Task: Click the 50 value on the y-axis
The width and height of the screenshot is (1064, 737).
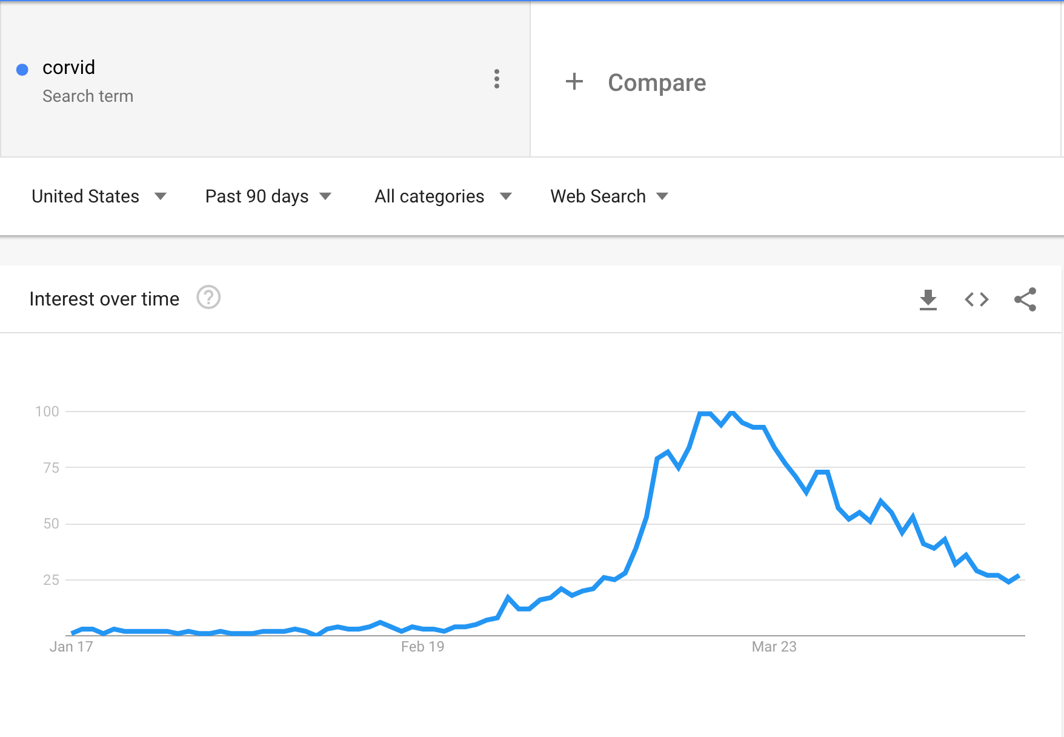Action: (x=51, y=524)
